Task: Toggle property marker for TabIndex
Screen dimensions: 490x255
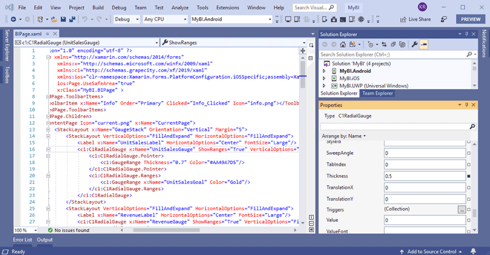Action: (x=469, y=164)
